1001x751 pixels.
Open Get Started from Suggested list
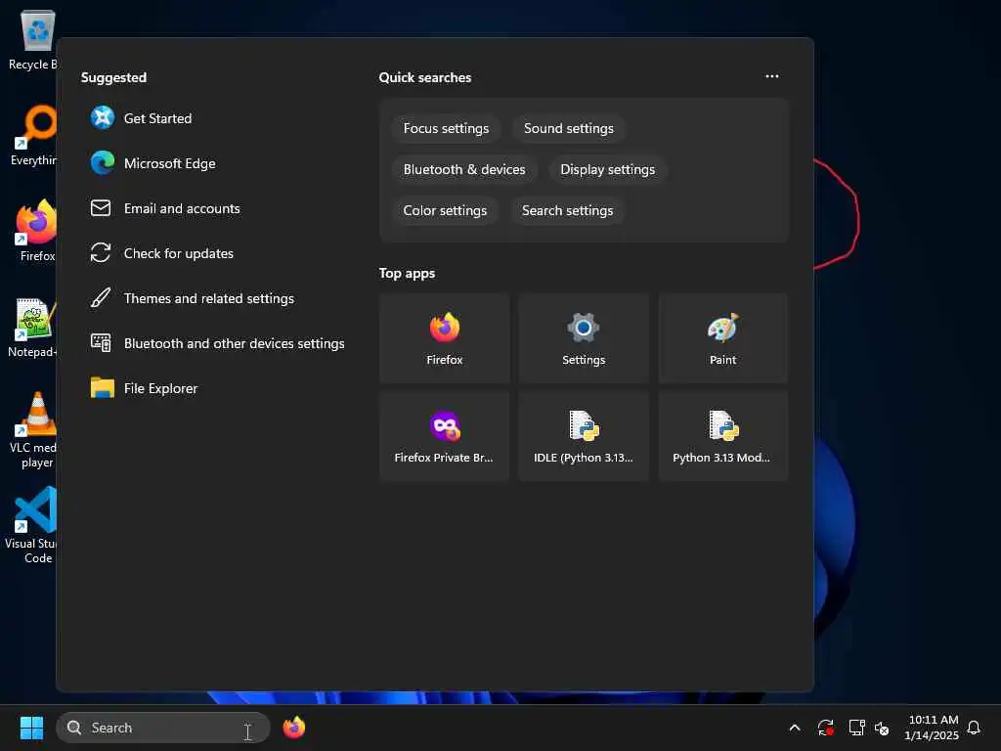[x=142, y=118]
